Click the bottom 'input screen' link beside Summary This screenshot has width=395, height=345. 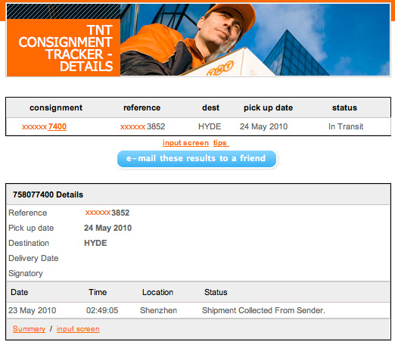click(78, 329)
